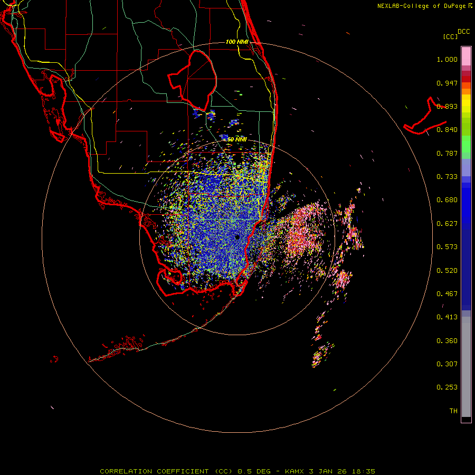Click the 50 NMI range ring label

coord(237,140)
